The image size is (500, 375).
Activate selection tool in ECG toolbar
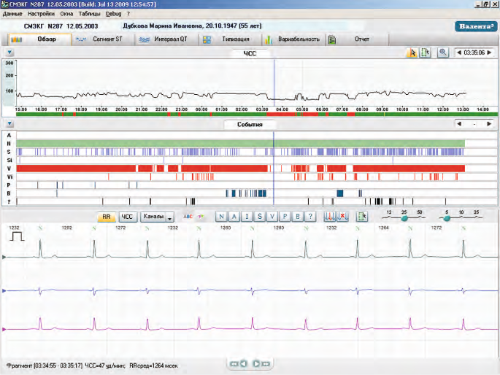[x=362, y=217]
